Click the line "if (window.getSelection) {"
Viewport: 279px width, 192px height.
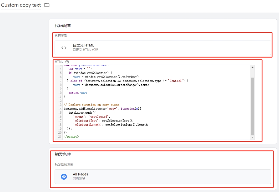[90, 73]
